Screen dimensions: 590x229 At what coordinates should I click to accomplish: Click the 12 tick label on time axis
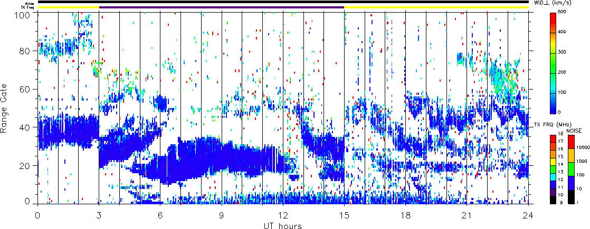[283, 216]
